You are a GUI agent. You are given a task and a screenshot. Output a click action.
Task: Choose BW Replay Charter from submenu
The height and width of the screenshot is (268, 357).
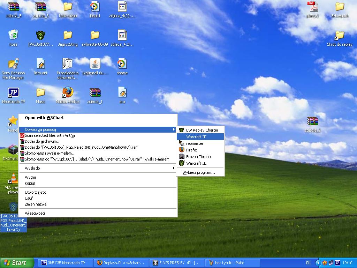pos(202,130)
